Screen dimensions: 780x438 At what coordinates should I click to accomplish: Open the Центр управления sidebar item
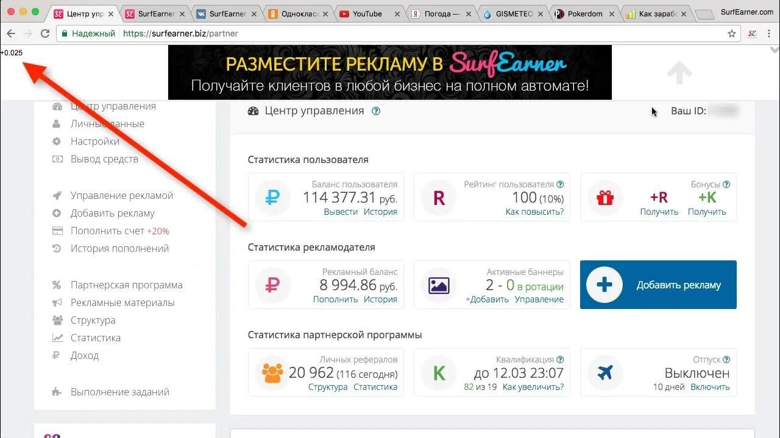(x=113, y=106)
